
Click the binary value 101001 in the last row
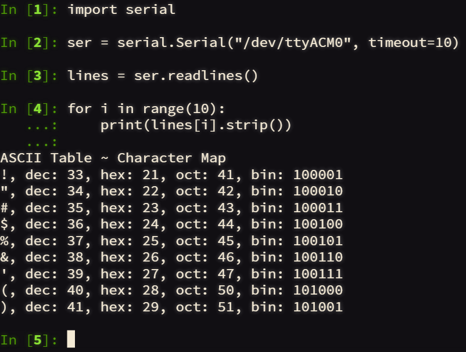click(x=318, y=307)
